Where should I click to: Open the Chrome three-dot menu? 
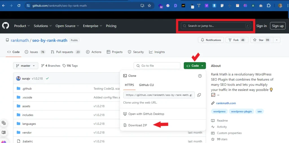click(x=287, y=6)
